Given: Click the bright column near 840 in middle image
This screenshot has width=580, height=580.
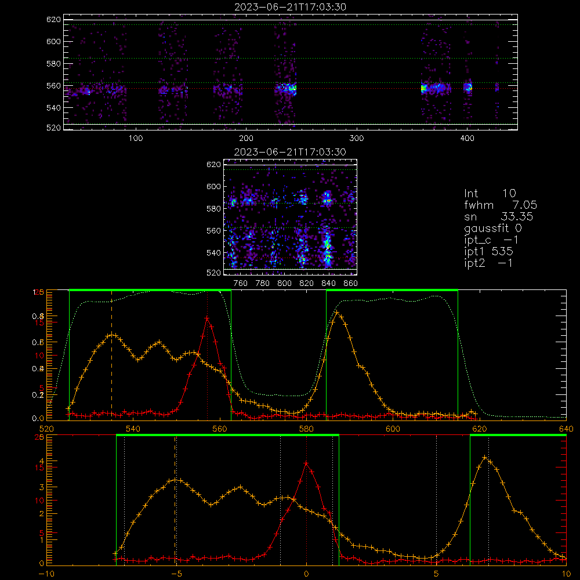Looking at the screenshot, I should [x=327, y=244].
